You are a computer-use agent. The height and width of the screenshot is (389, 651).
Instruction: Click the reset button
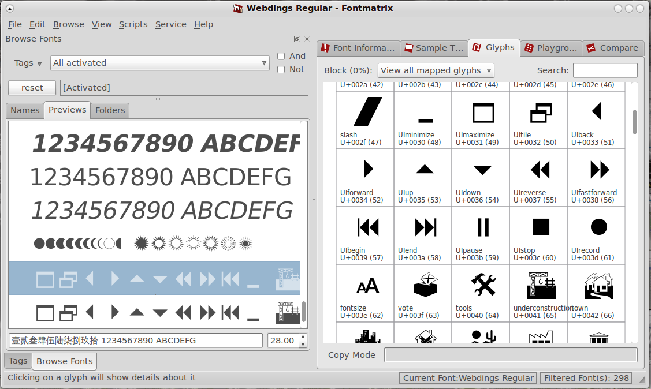click(x=32, y=88)
